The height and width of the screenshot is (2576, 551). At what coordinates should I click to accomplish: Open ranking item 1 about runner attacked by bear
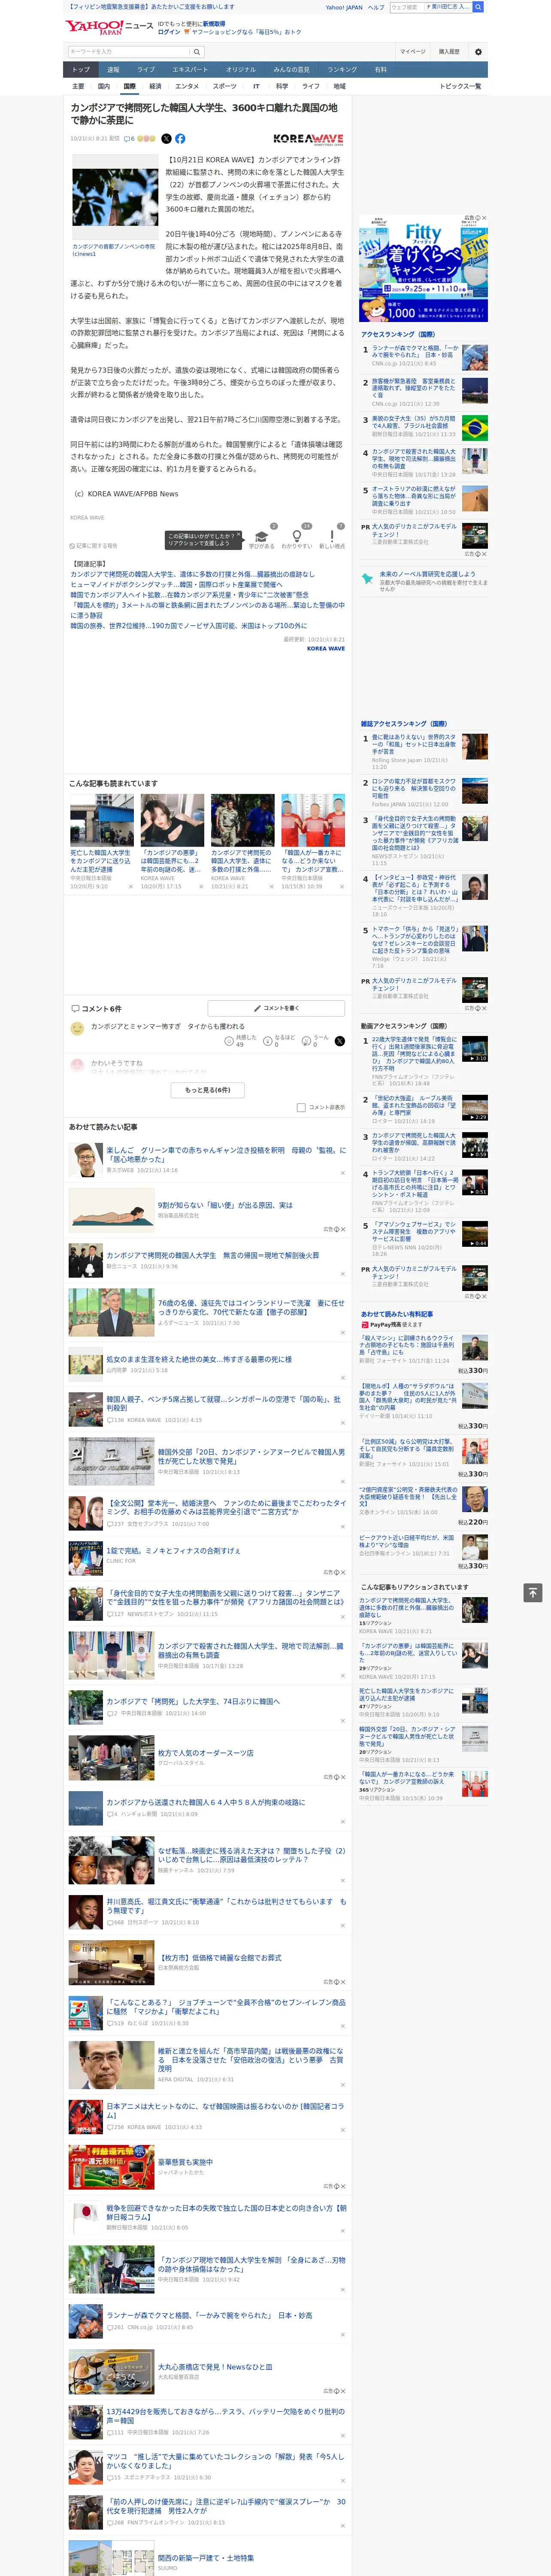(x=415, y=352)
